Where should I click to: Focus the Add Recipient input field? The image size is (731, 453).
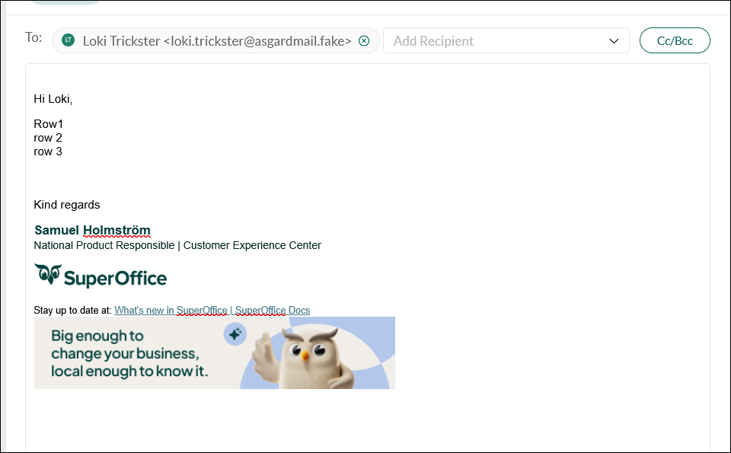click(x=495, y=41)
